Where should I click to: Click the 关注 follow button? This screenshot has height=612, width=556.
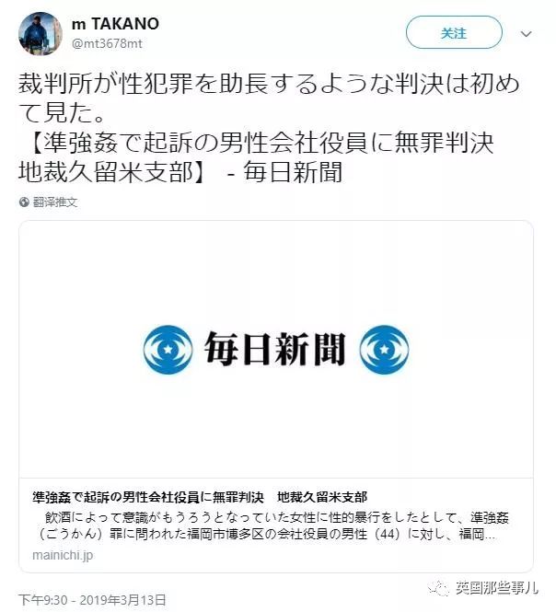coord(454,33)
